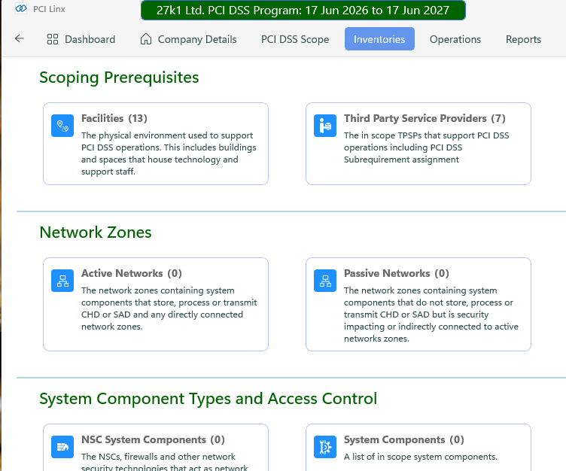Click 'A list of in scope system components.'
The width and height of the screenshot is (566, 471).
pos(421,457)
